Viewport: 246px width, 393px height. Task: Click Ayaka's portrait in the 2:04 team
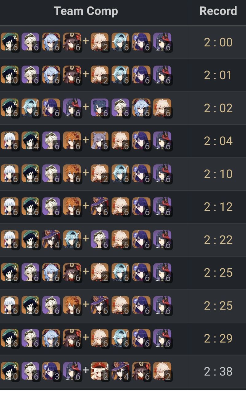tap(10, 141)
